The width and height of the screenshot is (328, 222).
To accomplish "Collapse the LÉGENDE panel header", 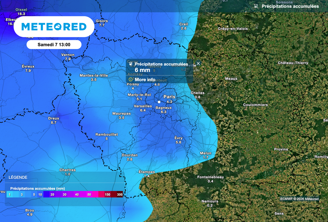I will [18, 177].
